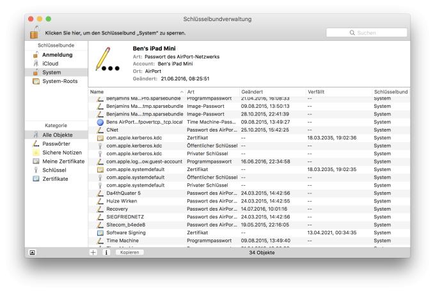This screenshot has width=435, height=293.
Task: Sort by Schlüsselbund column header
Action: [x=391, y=92]
